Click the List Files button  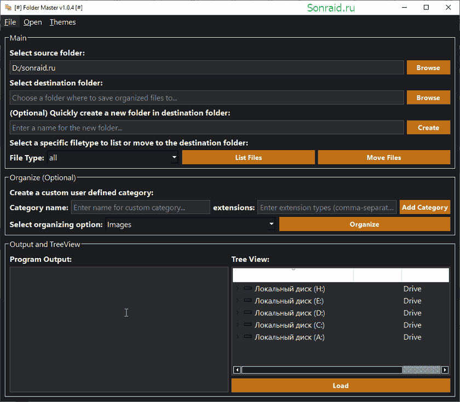pyautogui.click(x=248, y=157)
